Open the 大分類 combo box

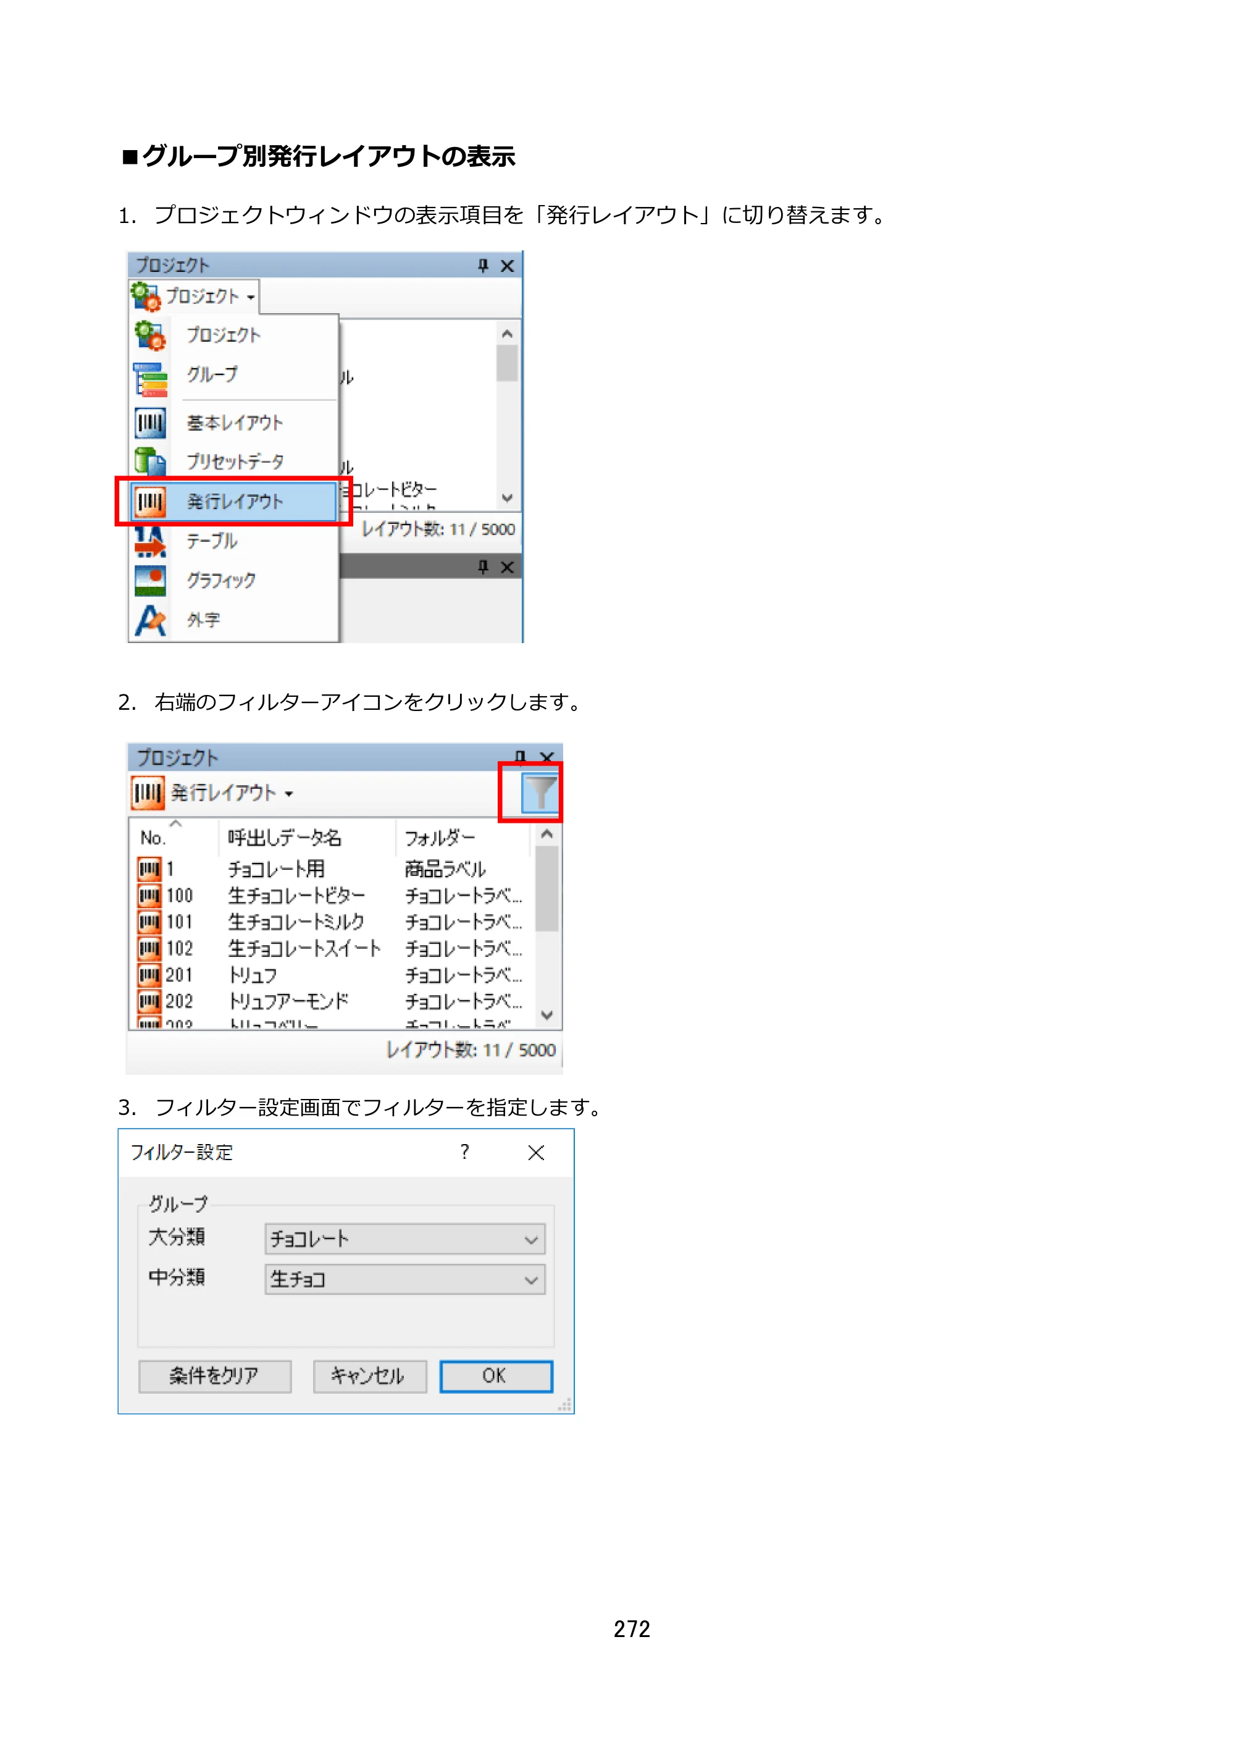pyautogui.click(x=404, y=1239)
